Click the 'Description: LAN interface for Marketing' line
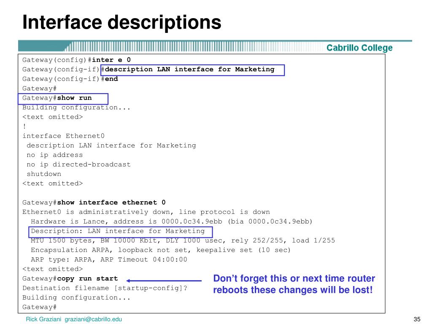 click(121, 232)
